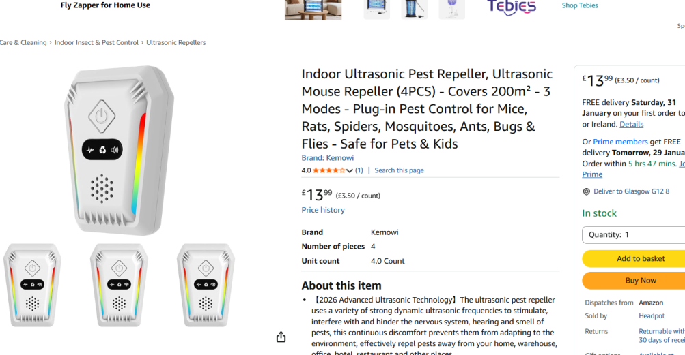Image resolution: width=685 pixels, height=355 pixels.
Task: Open the Indoor Insect & Pest Control breadcrumb
Action: pos(96,42)
